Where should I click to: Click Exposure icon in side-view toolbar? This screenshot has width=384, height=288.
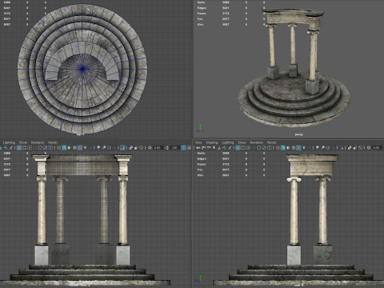(369, 147)
